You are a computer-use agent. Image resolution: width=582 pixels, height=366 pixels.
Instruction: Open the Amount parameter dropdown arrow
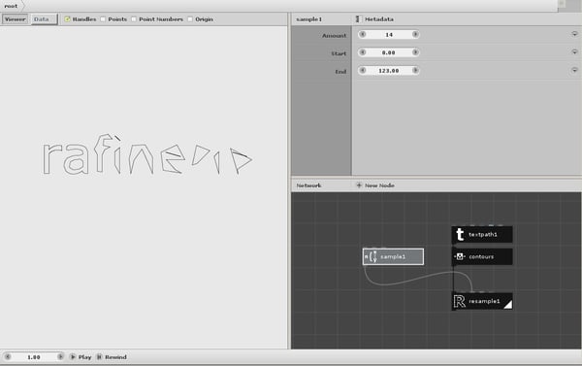[574, 34]
